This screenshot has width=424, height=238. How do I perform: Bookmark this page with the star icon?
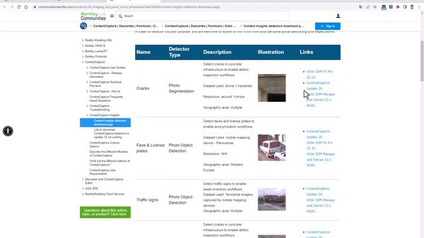pyautogui.click(x=375, y=7)
